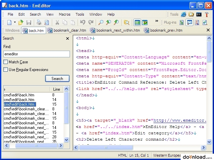Open the File menu
214x160 pixels.
click(10, 14)
